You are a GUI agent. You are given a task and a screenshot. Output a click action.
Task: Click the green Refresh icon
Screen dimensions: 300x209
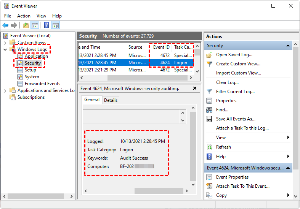coord(209,147)
